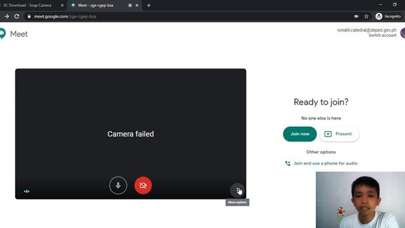
Task: Click the Other options label
Action: tap(321, 152)
